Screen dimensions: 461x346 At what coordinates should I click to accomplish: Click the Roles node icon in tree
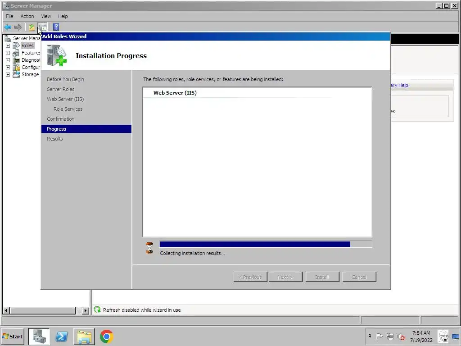click(16, 46)
